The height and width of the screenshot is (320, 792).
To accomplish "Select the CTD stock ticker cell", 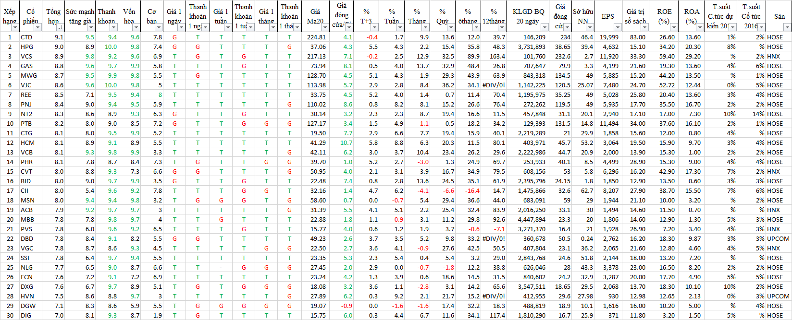I will click(x=31, y=37).
